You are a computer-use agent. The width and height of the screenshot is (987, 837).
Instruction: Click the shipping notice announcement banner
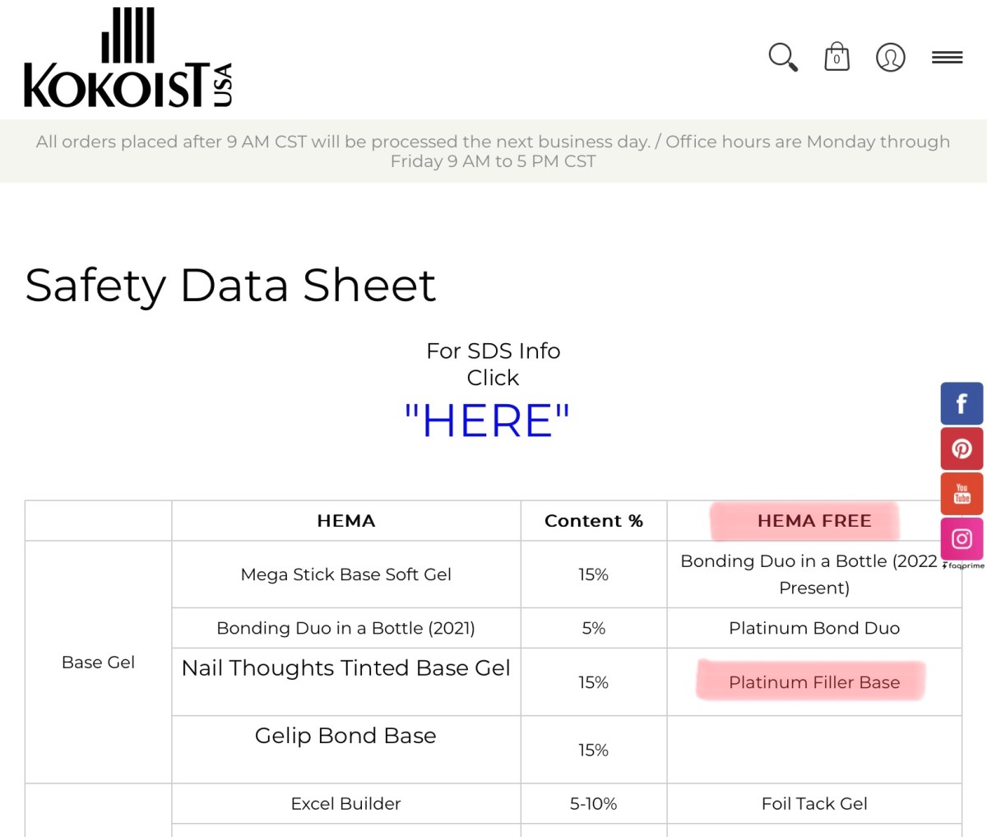point(493,151)
